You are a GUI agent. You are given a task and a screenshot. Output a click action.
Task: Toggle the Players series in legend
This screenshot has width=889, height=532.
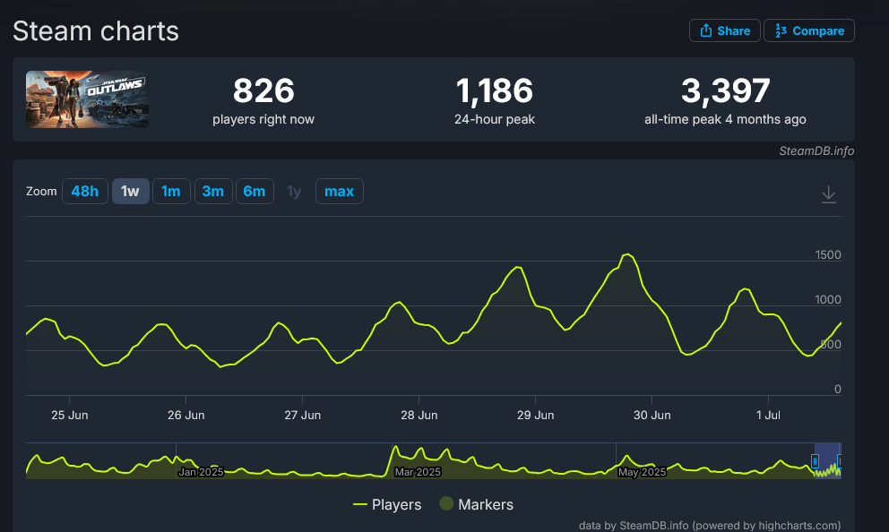click(387, 504)
